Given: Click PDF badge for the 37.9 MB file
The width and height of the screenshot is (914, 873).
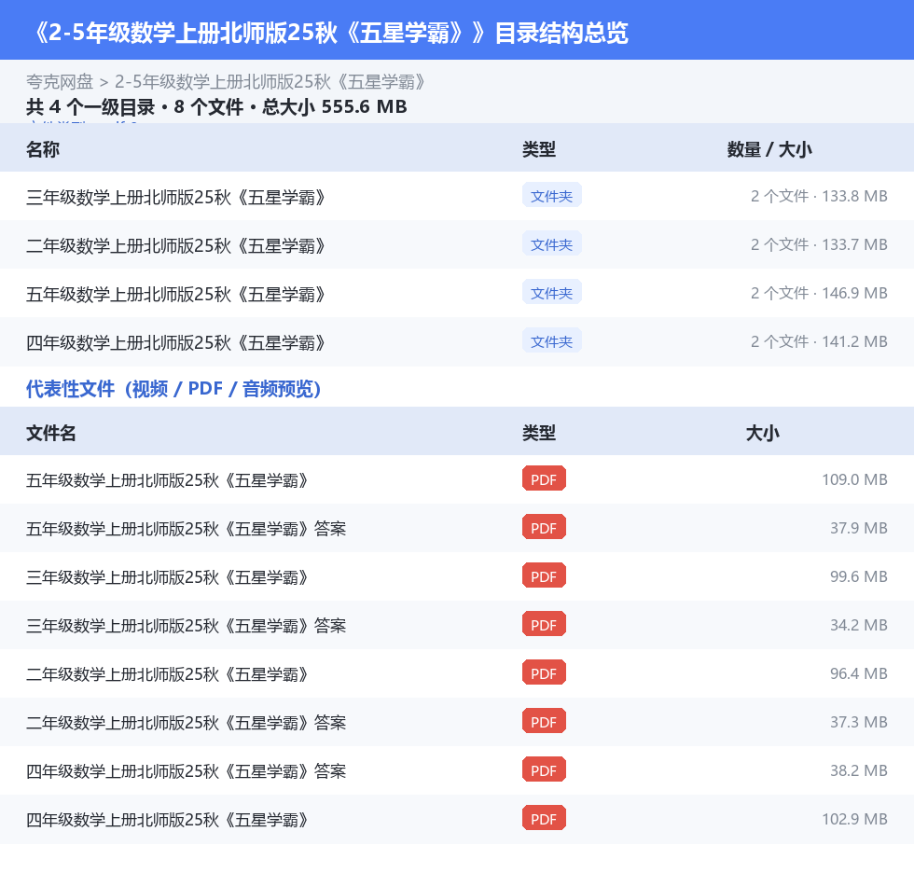Looking at the screenshot, I should [544, 527].
